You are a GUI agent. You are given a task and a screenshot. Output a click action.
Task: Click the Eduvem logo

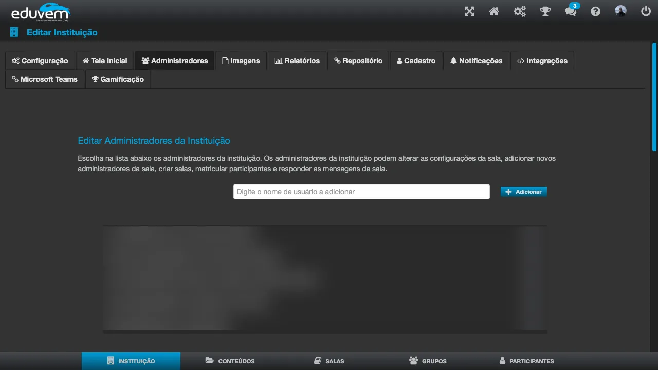coord(41,12)
